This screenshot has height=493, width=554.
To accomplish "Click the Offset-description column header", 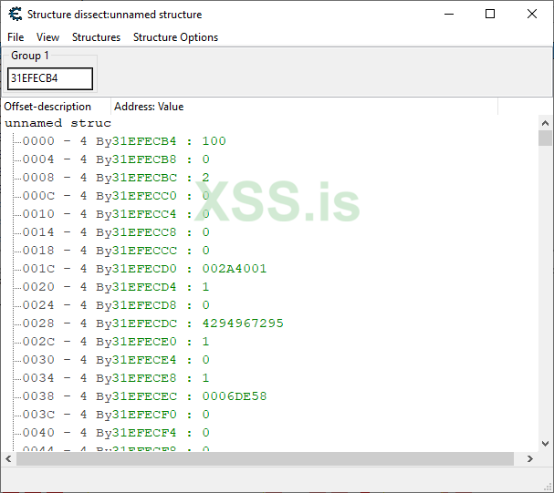I will pyautogui.click(x=56, y=107).
